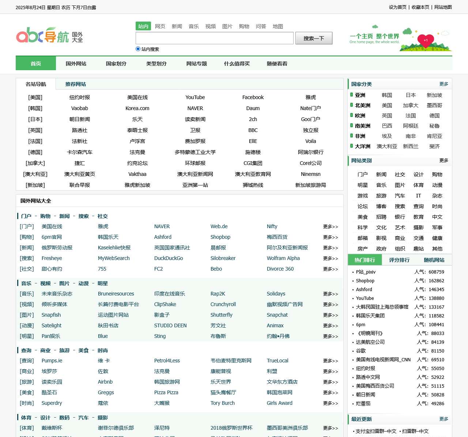Switch to 热门排行 ranking tab

pyautogui.click(x=365, y=260)
